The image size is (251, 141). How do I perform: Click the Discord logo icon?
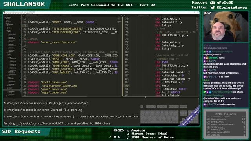(212, 3)
